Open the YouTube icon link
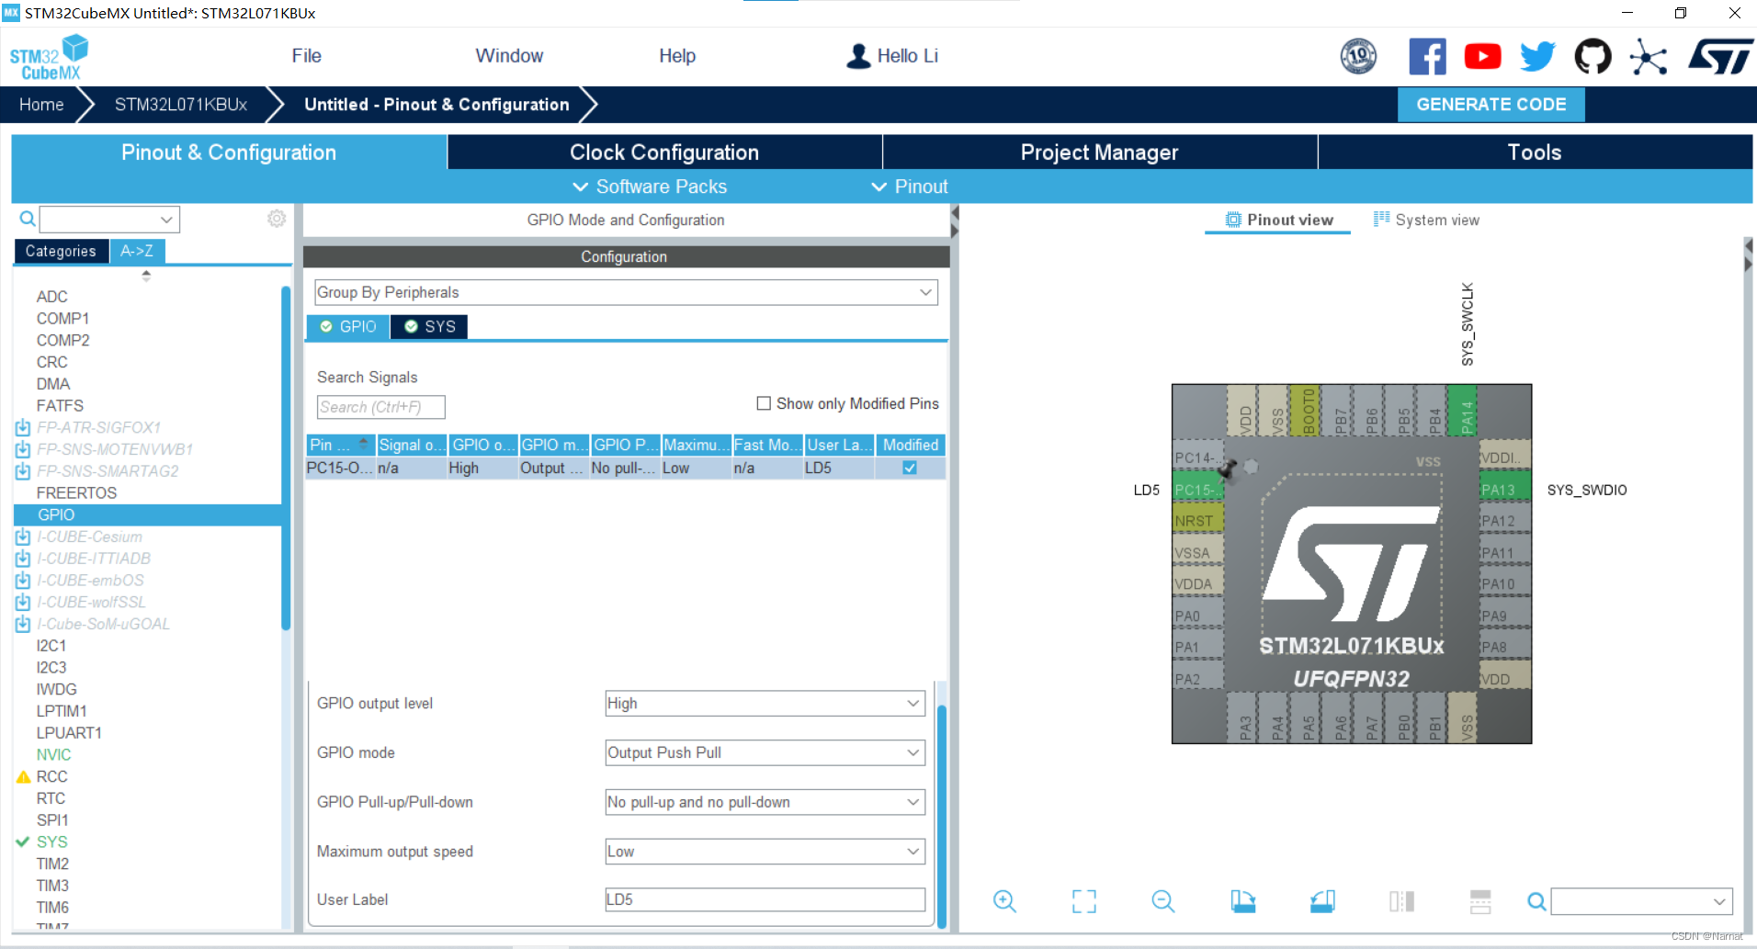Image resolution: width=1757 pixels, height=949 pixels. 1482,57
